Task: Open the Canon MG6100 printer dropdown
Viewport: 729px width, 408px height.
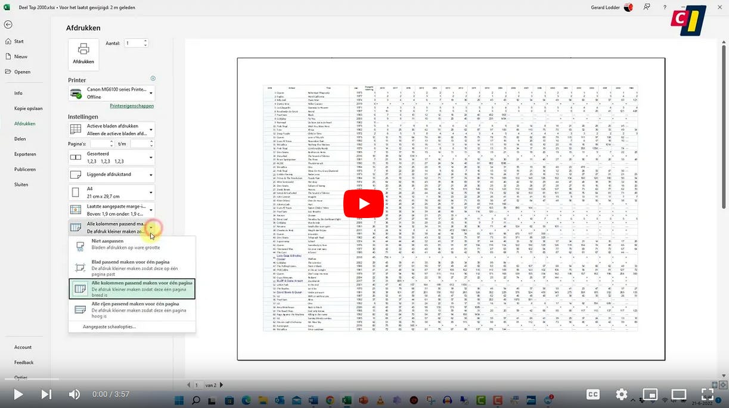Action: pyautogui.click(x=111, y=93)
